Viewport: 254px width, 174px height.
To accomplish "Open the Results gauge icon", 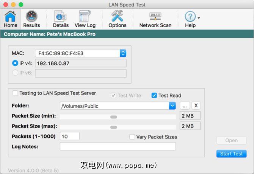I will point(31,19).
